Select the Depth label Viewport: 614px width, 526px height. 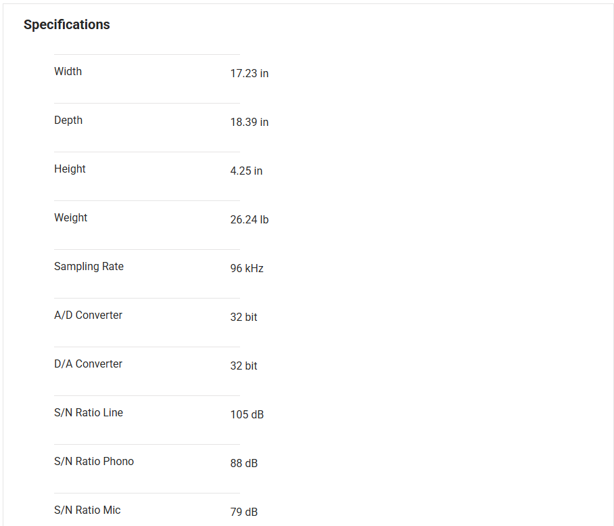coord(68,120)
